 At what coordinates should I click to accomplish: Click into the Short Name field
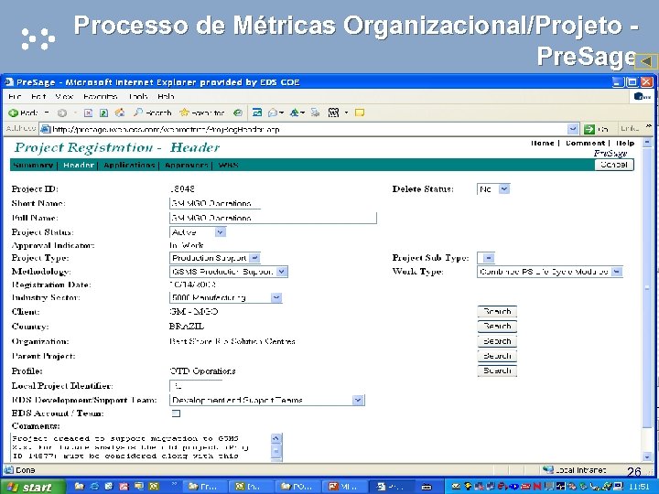[x=215, y=203]
